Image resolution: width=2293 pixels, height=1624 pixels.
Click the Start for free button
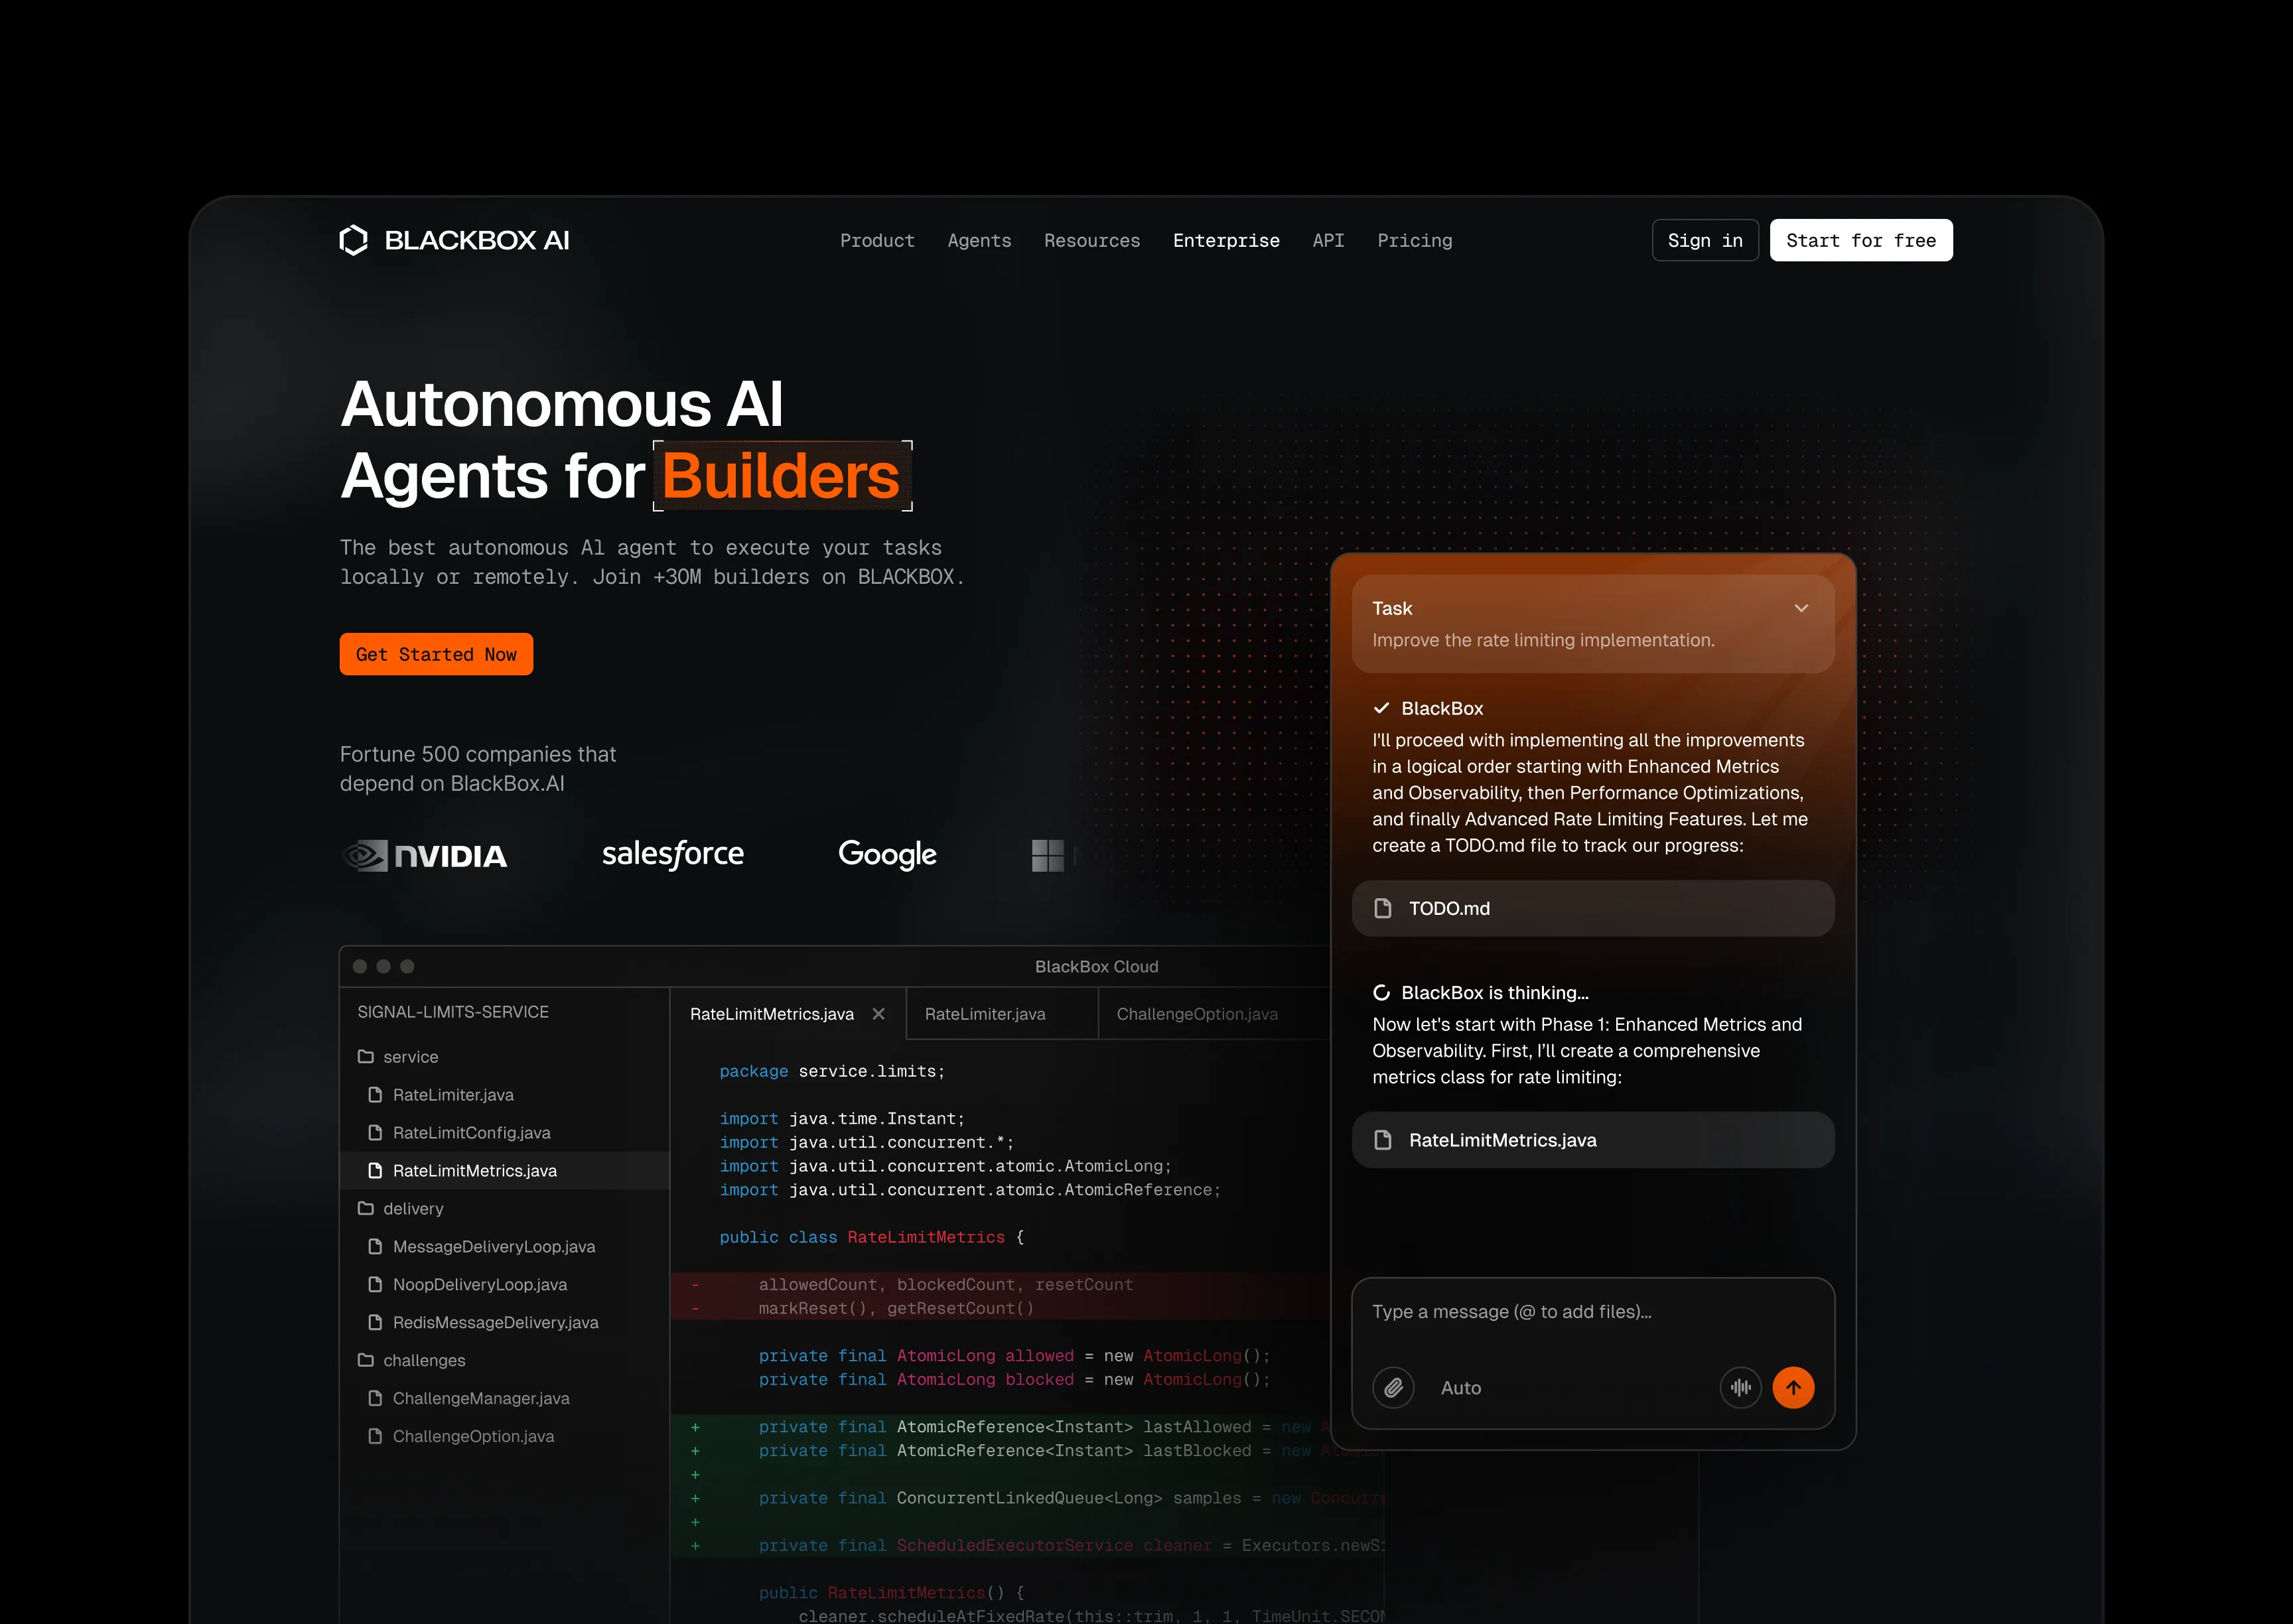click(1861, 240)
